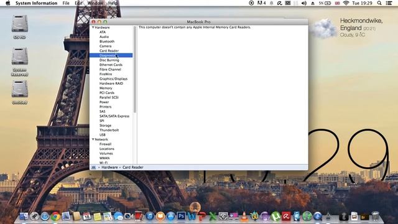The width and height of the screenshot is (398, 224).
Task: Open Spotlight search magnifier in menu bar
Action: (379, 3)
